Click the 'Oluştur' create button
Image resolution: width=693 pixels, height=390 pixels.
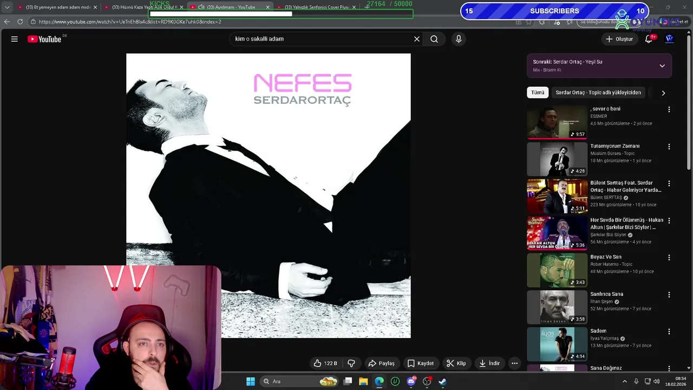click(x=619, y=39)
